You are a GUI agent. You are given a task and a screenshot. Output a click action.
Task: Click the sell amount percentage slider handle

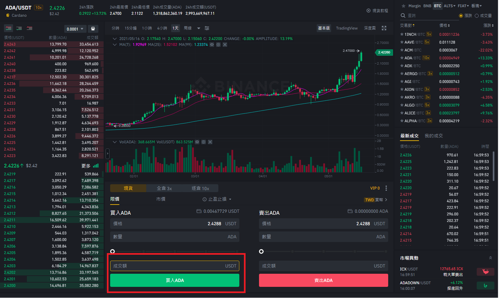pos(261,251)
